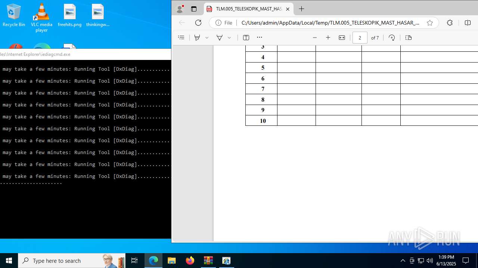The image size is (478, 268).
Task: Open the Edge profile icon
Action: 180,9
